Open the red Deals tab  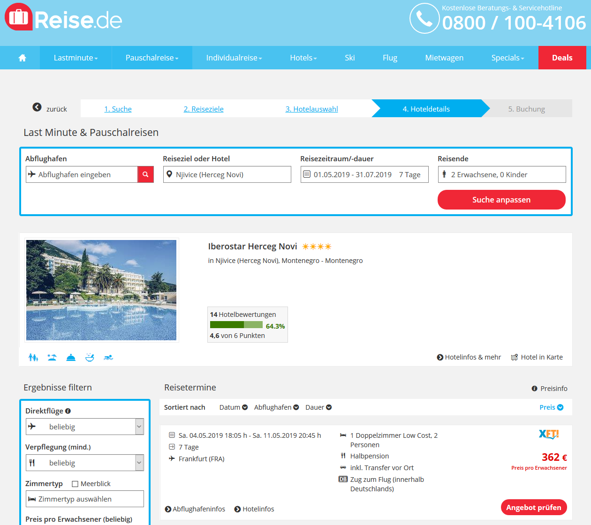(562, 58)
